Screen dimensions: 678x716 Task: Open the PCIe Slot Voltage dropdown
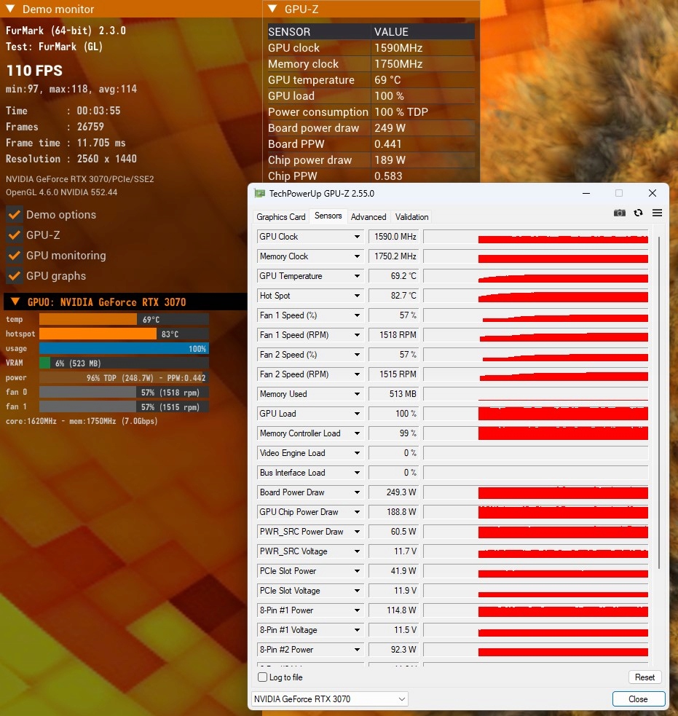pos(357,590)
